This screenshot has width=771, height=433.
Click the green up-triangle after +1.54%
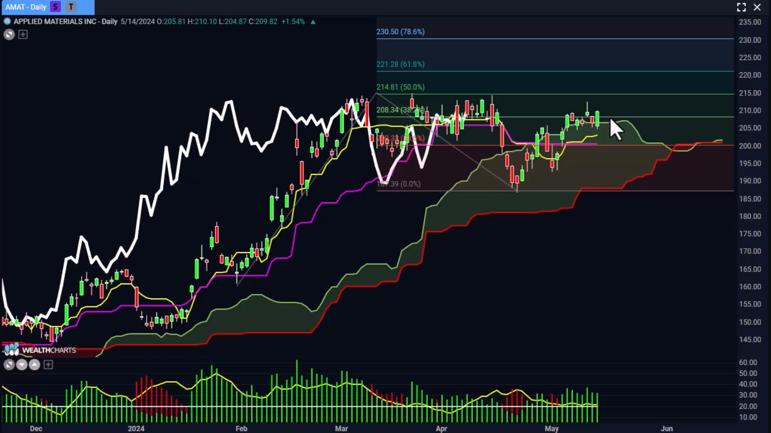313,22
